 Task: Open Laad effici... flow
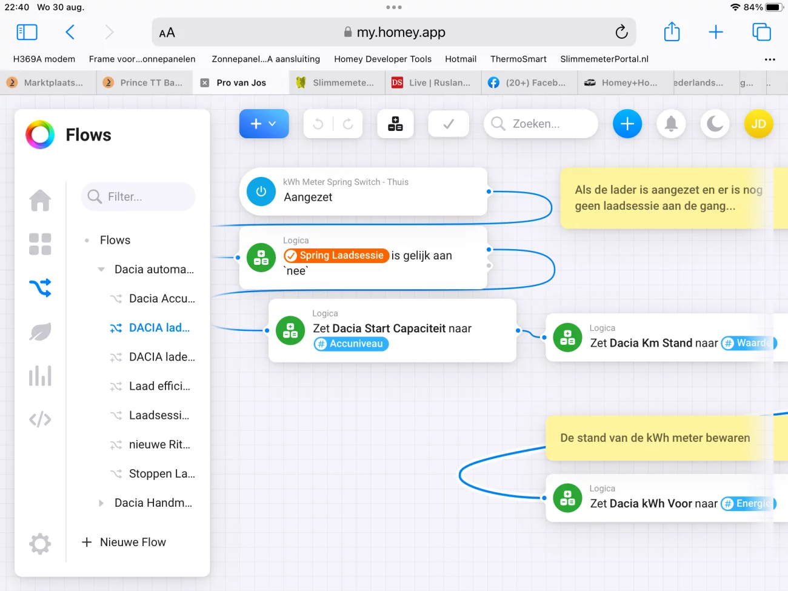pos(150,386)
